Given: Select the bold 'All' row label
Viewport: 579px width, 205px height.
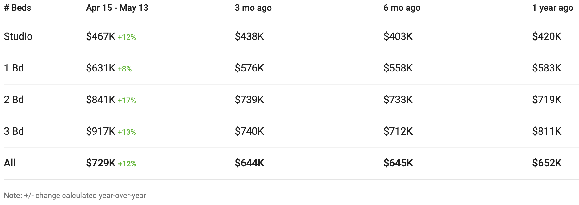Looking at the screenshot, I should click(10, 163).
